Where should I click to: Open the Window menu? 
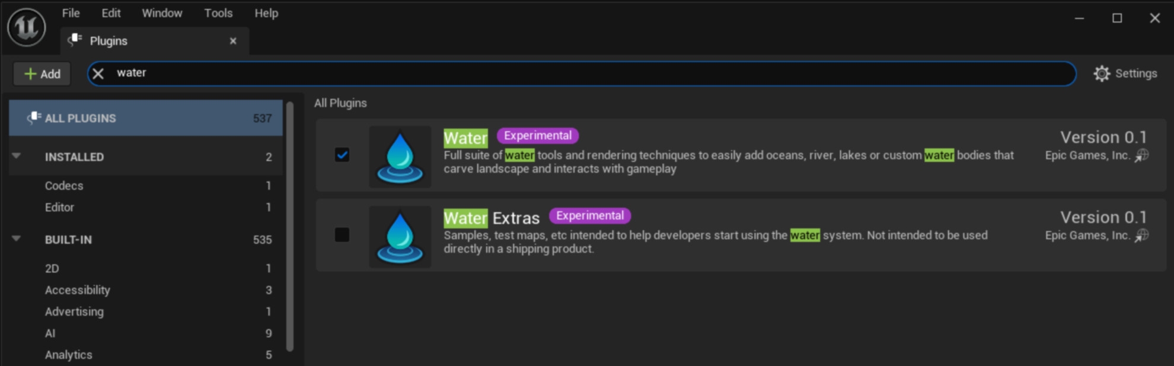[x=162, y=13]
